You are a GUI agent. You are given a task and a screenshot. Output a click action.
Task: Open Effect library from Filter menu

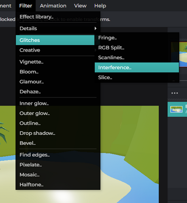point(58,17)
